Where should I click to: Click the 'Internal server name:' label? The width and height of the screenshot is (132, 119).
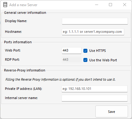pyautogui.click(x=21, y=98)
